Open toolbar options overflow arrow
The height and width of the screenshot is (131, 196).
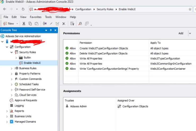[x=91, y=25]
